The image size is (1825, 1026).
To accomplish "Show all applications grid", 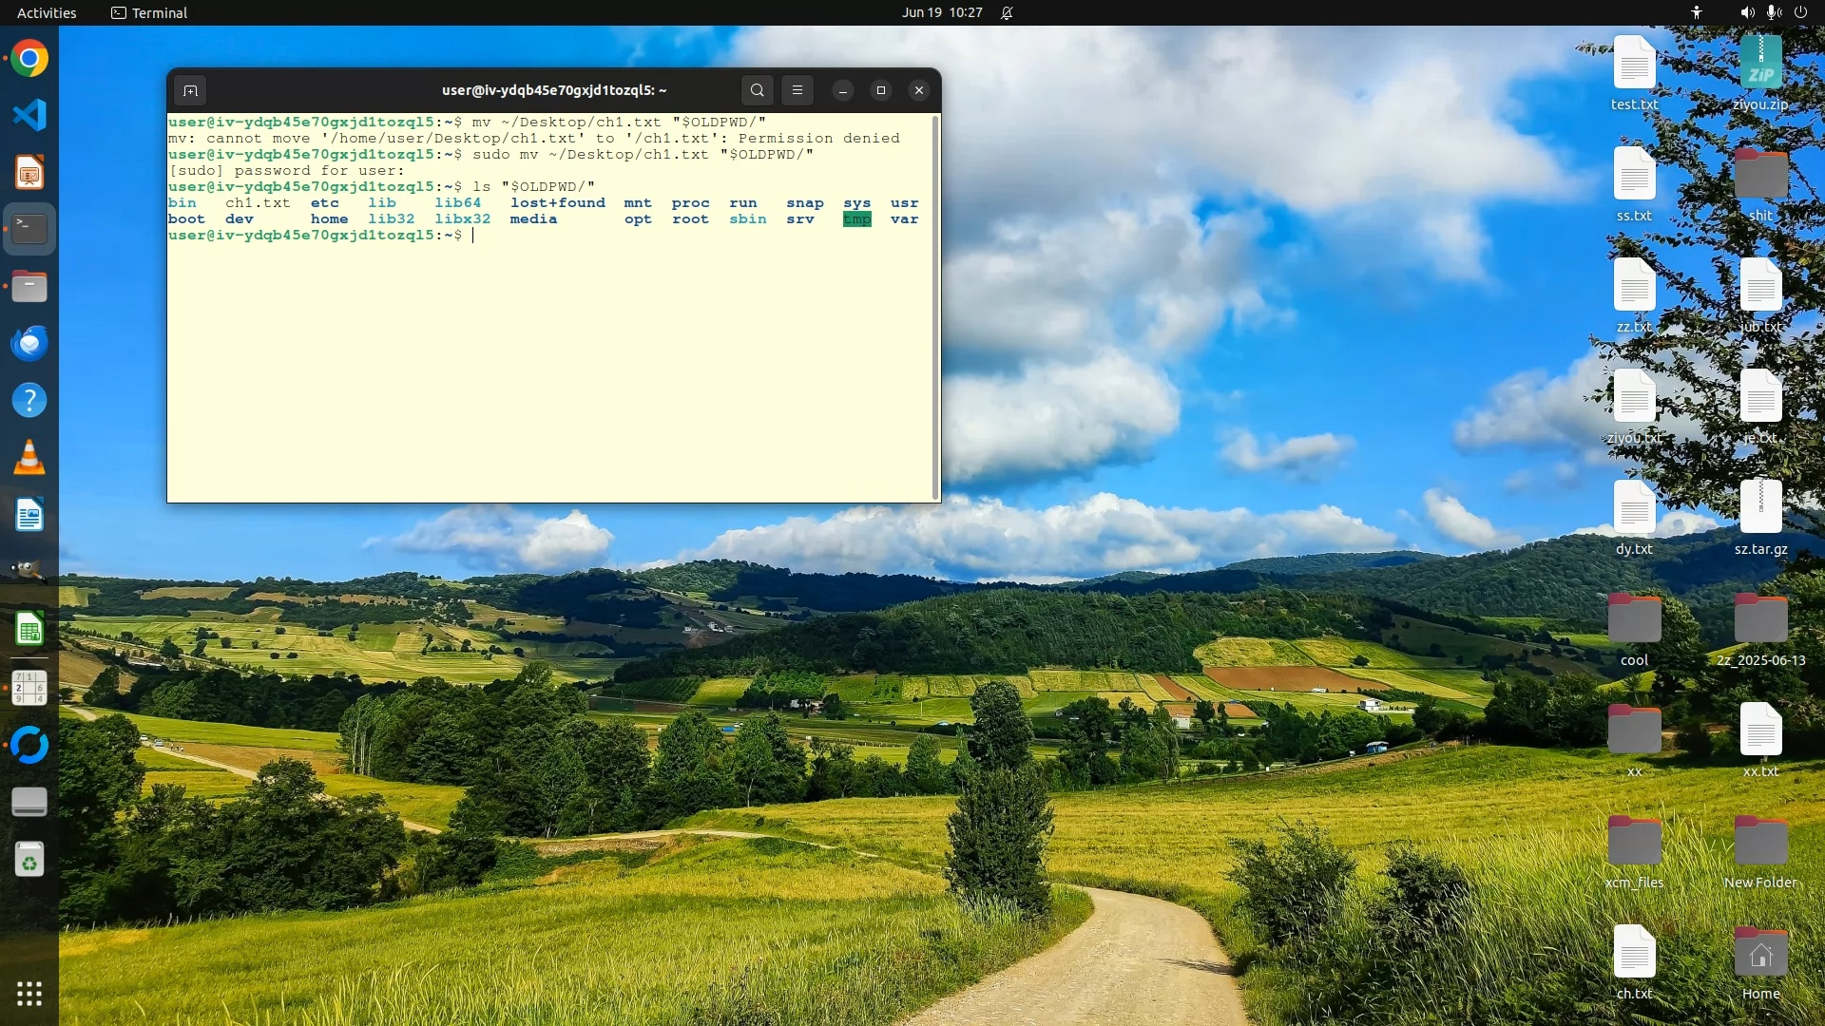I will [29, 994].
